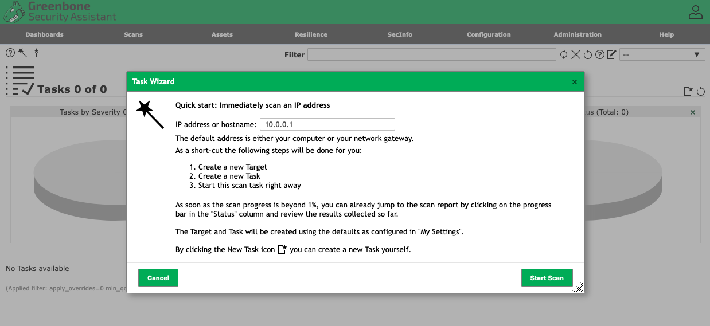The width and height of the screenshot is (710, 326).
Task: Open the SecInfo menu
Action: tap(400, 34)
